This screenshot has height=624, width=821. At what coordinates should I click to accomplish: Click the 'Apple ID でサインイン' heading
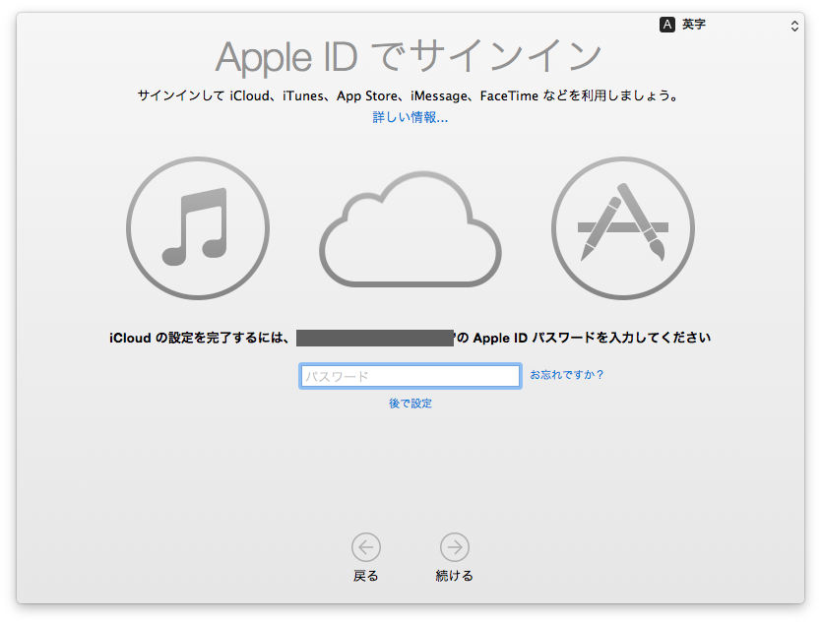coord(408,56)
